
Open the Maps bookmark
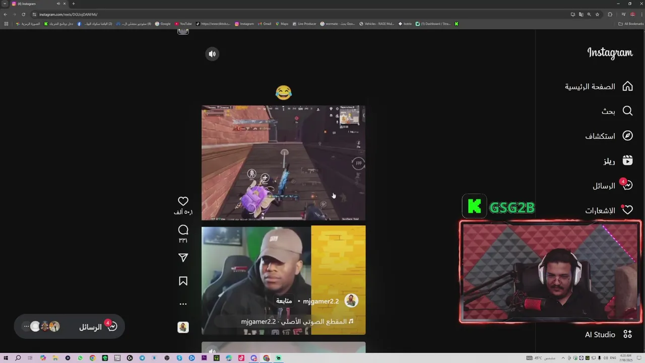click(x=282, y=24)
